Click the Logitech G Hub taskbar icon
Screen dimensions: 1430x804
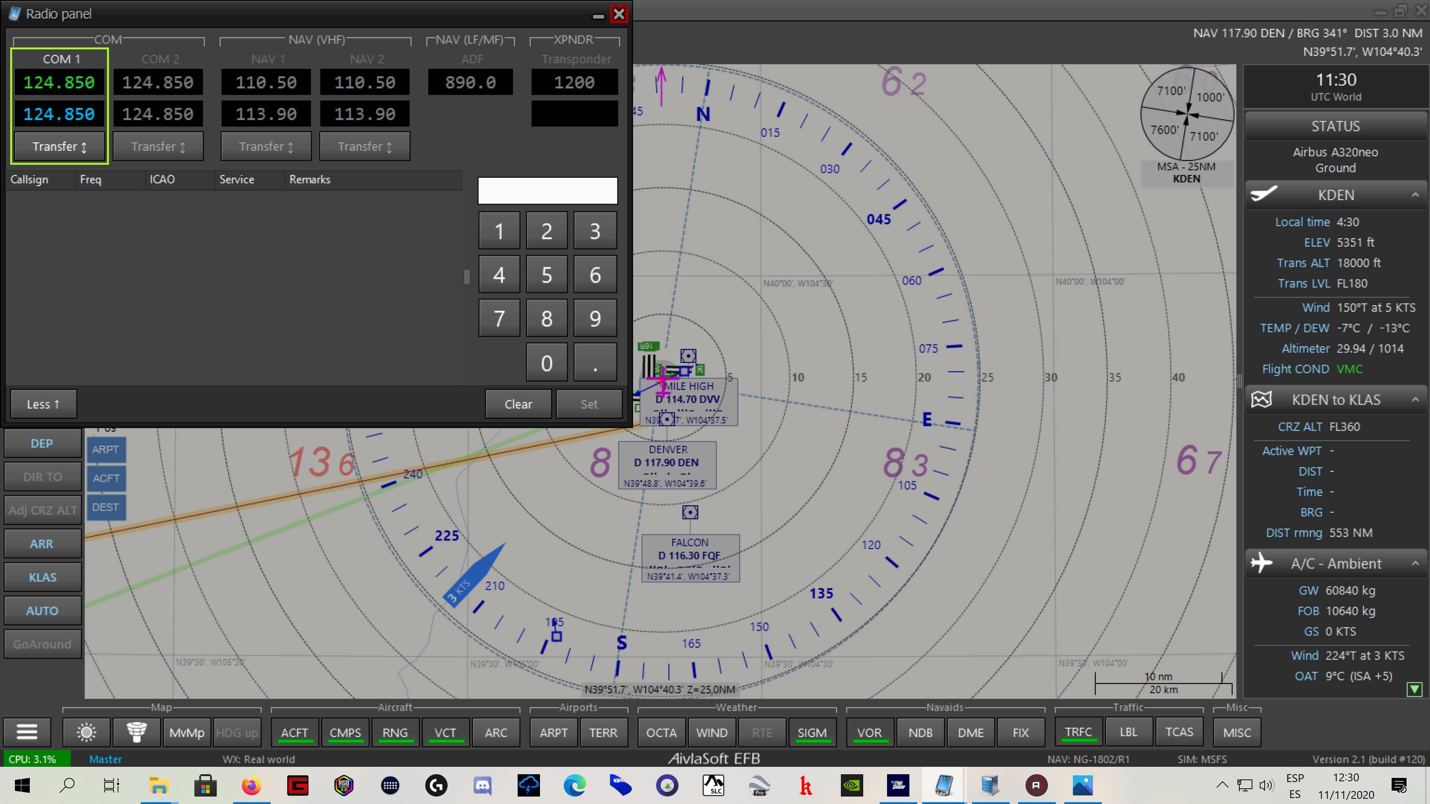tap(436, 785)
